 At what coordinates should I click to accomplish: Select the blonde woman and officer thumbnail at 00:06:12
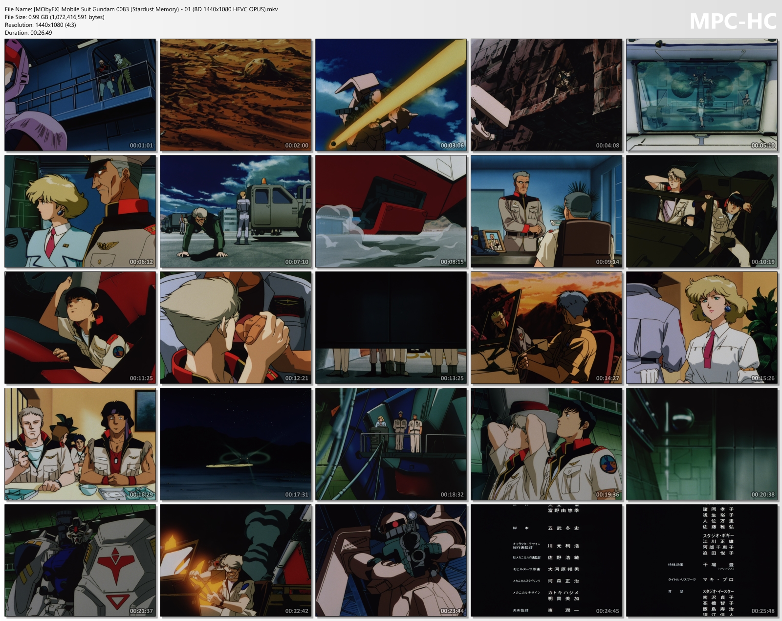point(80,211)
